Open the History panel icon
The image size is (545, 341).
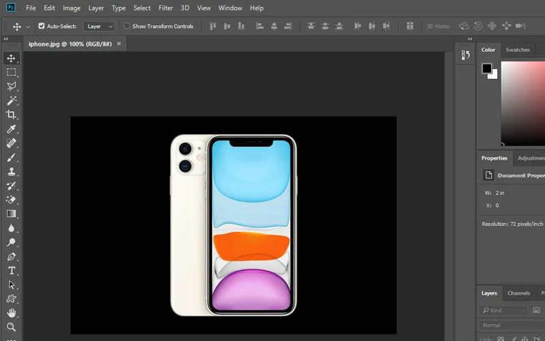(x=465, y=55)
